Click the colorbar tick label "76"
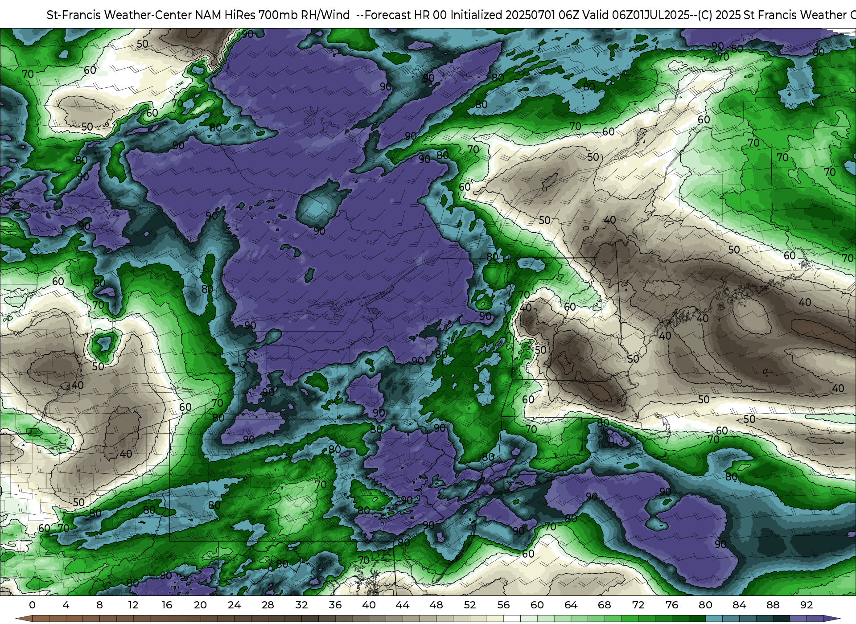Screen dimensions: 856x624 point(672,605)
